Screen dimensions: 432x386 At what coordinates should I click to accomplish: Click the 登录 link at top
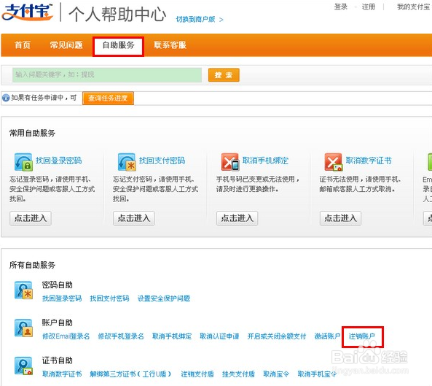tap(341, 7)
